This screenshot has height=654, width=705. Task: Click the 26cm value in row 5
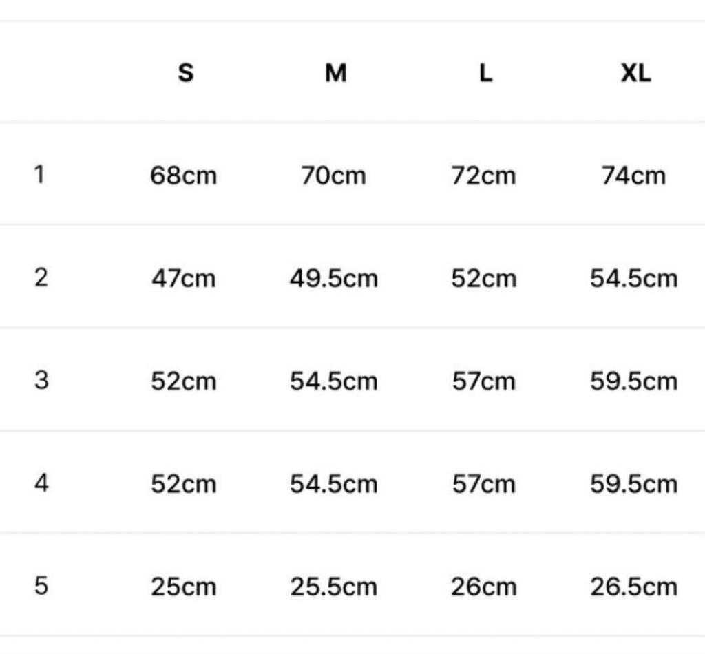point(483,587)
